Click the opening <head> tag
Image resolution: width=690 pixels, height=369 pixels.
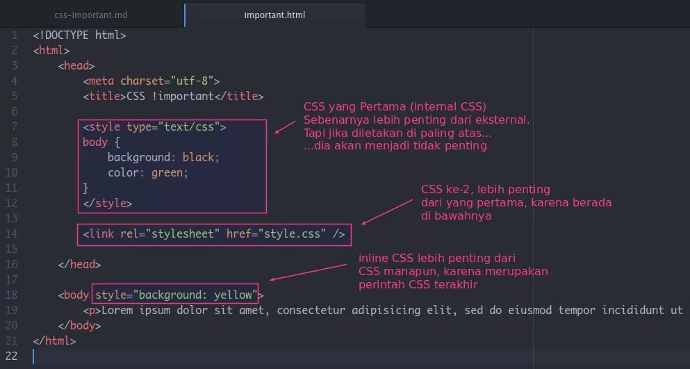coord(76,65)
